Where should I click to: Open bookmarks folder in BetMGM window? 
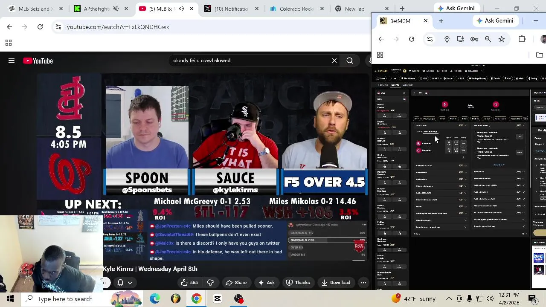click(x=540, y=55)
